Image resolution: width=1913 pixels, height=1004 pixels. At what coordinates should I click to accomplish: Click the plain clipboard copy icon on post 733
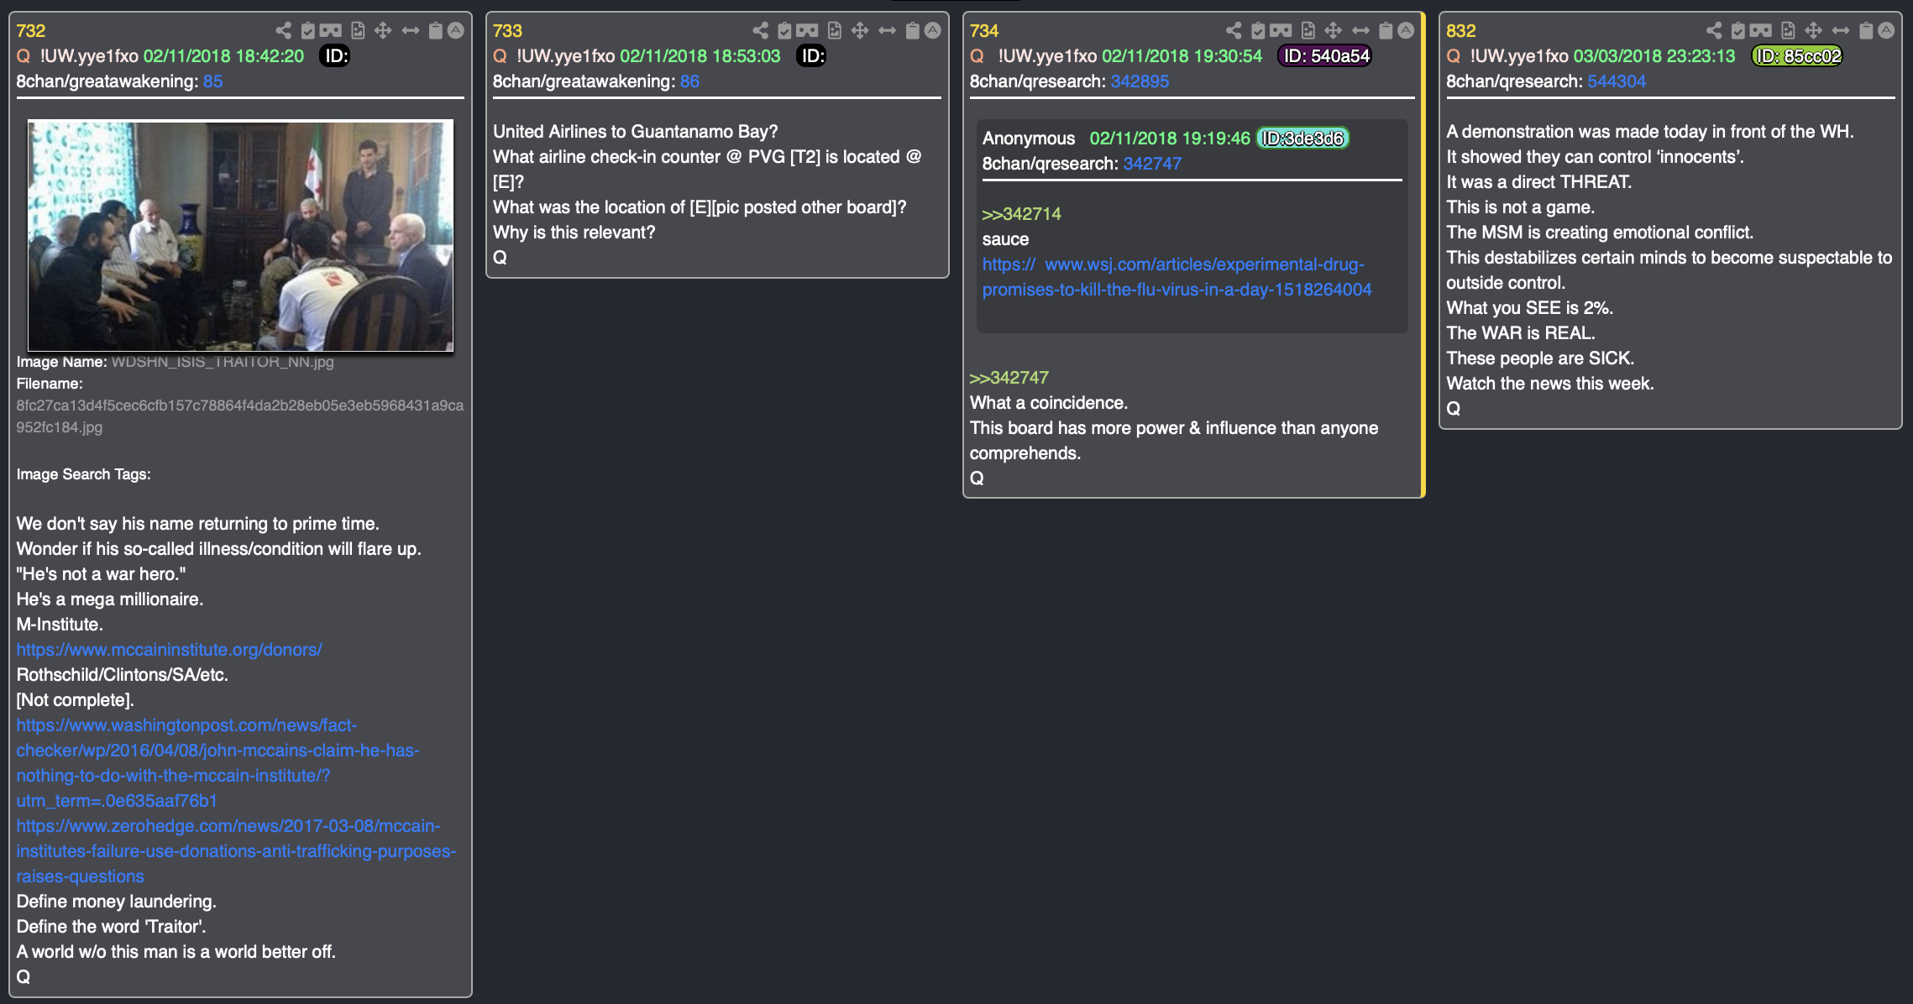tap(913, 31)
